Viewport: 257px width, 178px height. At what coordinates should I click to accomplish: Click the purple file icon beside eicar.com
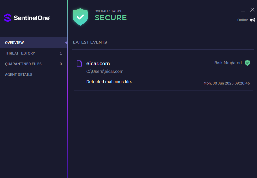(79, 63)
